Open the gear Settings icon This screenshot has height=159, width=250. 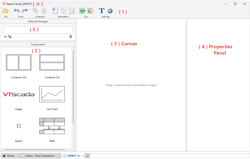(110, 11)
